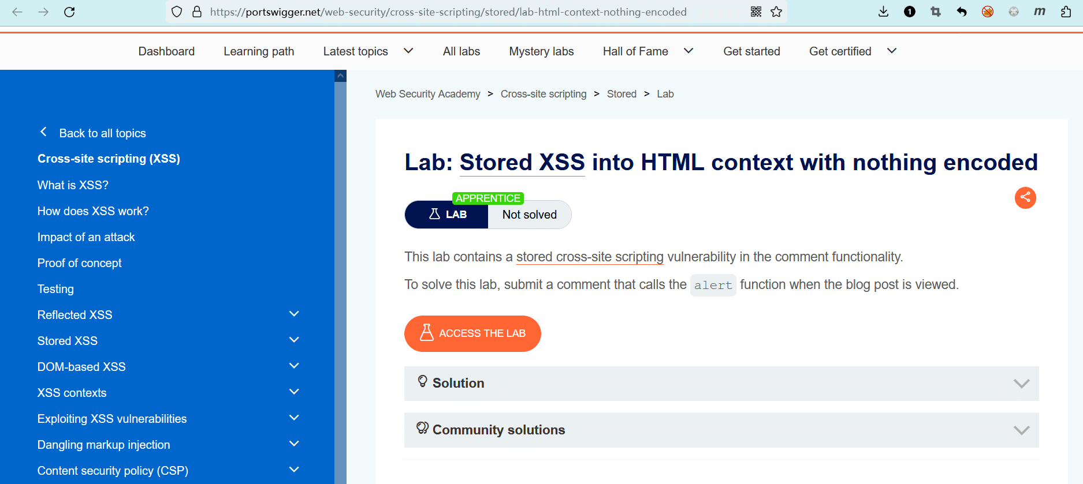Expand Reflected XSS sidebar chevron

pyautogui.click(x=294, y=314)
